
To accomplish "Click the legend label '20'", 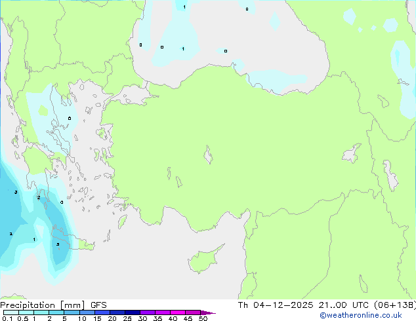I will [112, 318].
